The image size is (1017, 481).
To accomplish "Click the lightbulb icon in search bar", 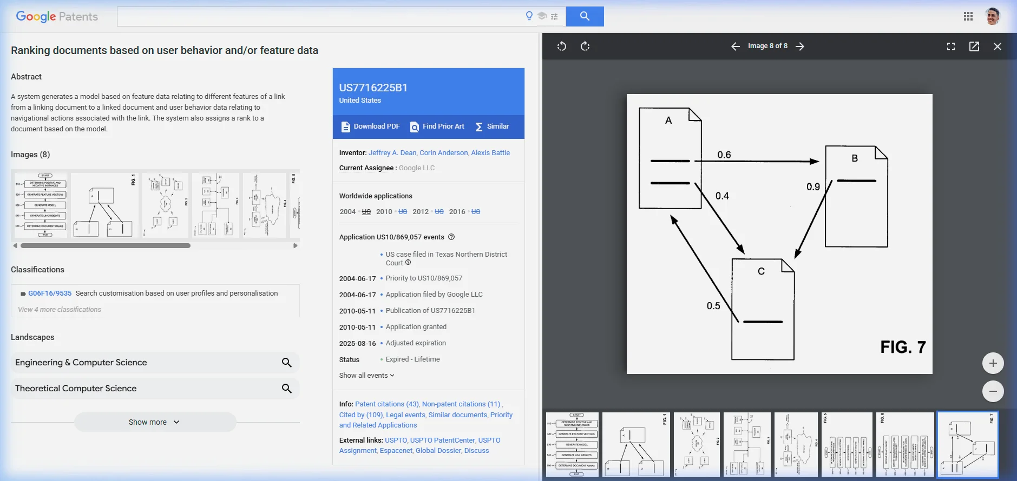I will [529, 16].
